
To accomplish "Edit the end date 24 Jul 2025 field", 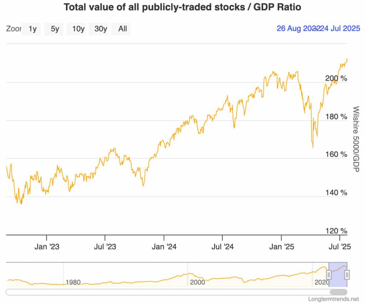I will point(340,29).
